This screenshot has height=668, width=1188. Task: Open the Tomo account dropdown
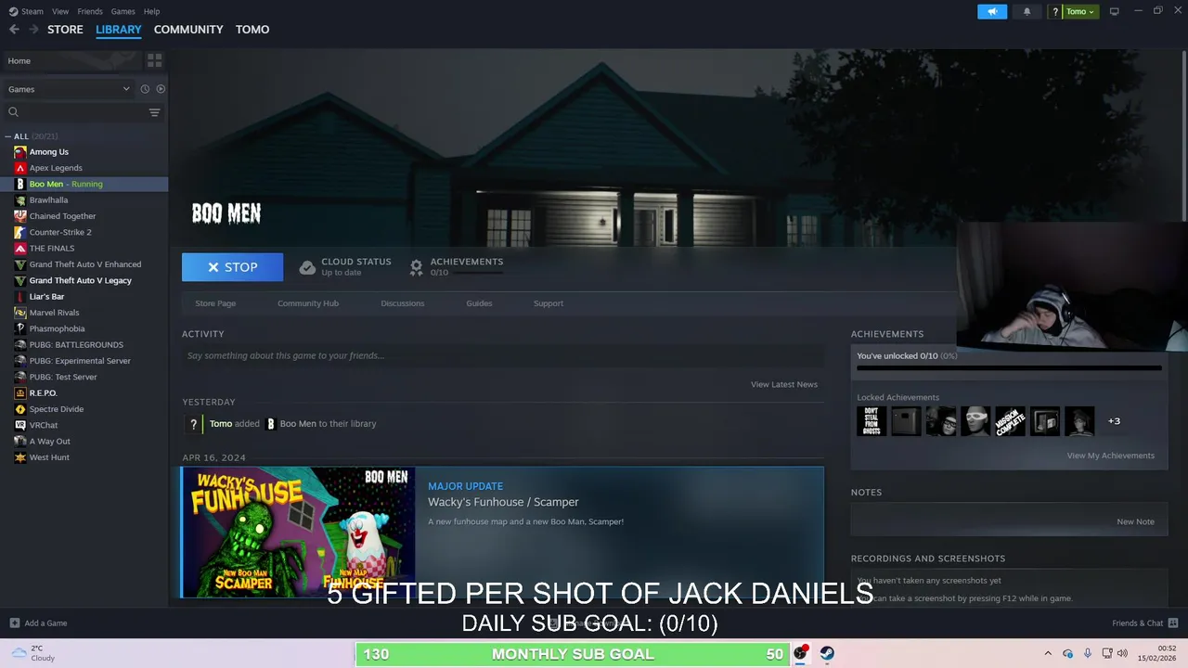pyautogui.click(x=1079, y=11)
